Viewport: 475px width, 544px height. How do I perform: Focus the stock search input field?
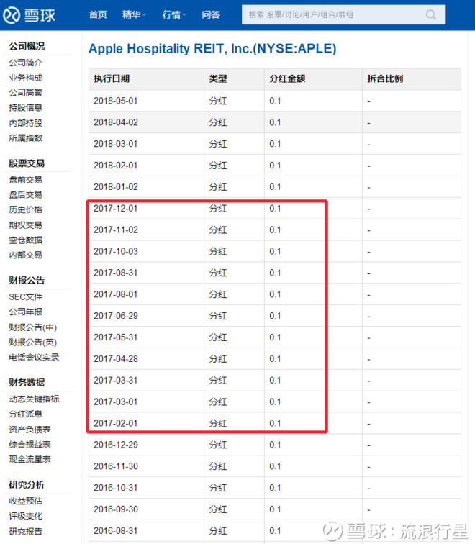click(x=343, y=14)
